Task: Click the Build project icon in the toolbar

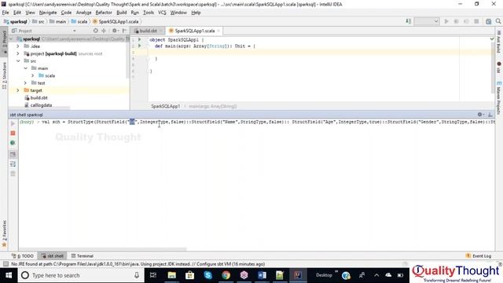Action: tap(408, 21)
